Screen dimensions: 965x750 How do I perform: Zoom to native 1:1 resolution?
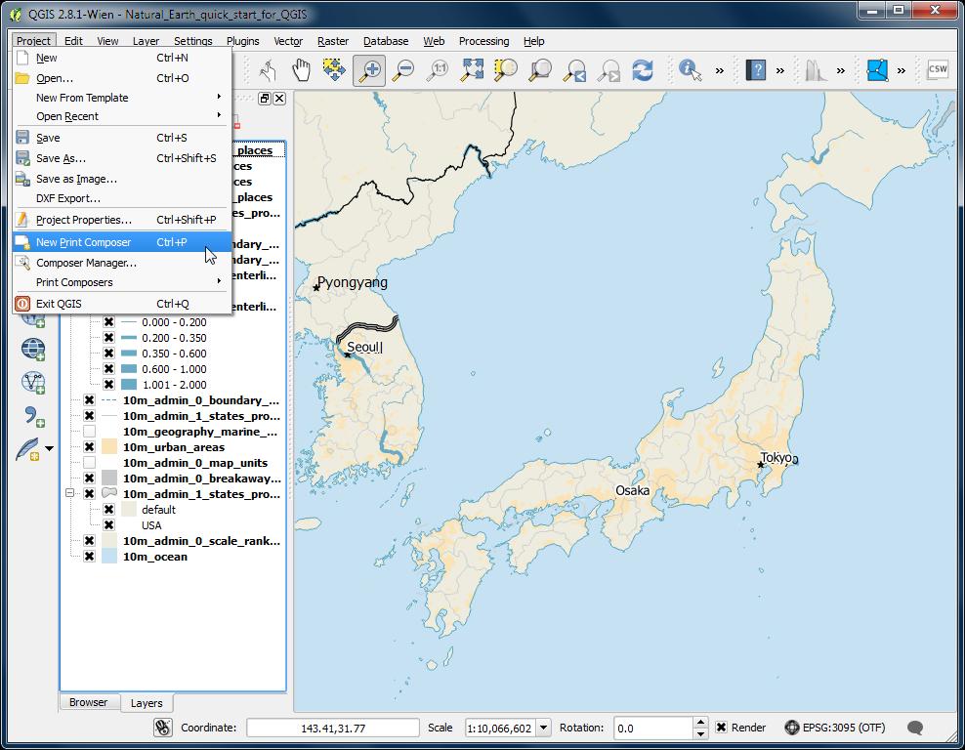coord(439,70)
